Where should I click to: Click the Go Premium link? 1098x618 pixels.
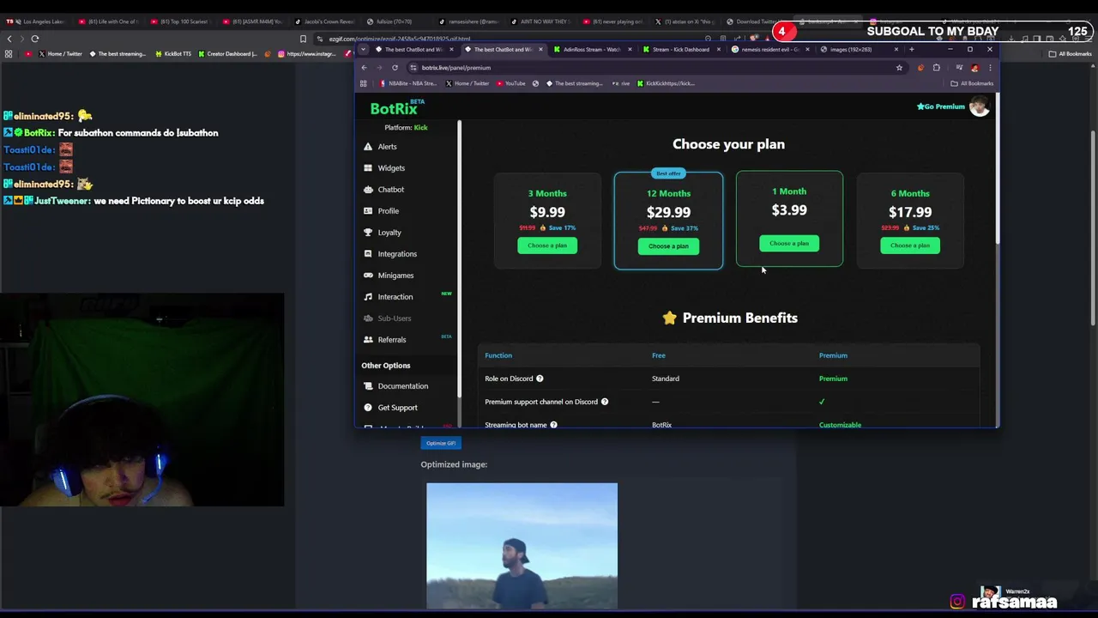(941, 106)
